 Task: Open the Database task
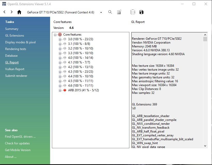click(x=11, y=56)
